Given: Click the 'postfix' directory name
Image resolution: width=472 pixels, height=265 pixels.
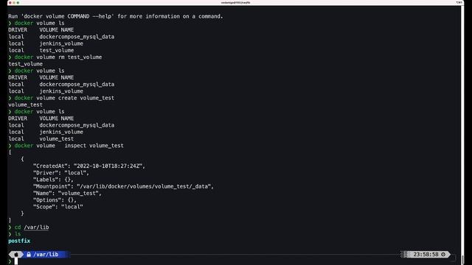Looking at the screenshot, I should pos(19,241).
